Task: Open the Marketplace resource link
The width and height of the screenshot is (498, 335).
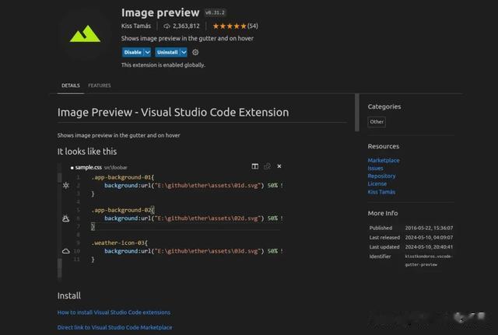Action: pos(384,160)
